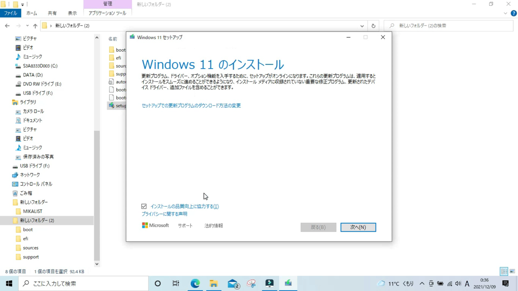Open the Mail app taskbar icon
The image size is (518, 291).
tap(233, 283)
